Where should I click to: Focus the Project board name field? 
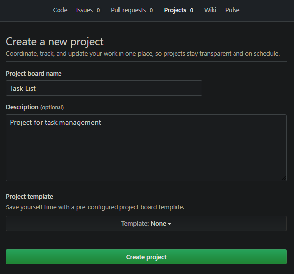pos(104,88)
